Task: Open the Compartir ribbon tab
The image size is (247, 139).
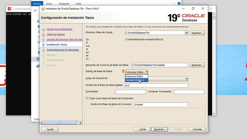Action: [64, 3]
